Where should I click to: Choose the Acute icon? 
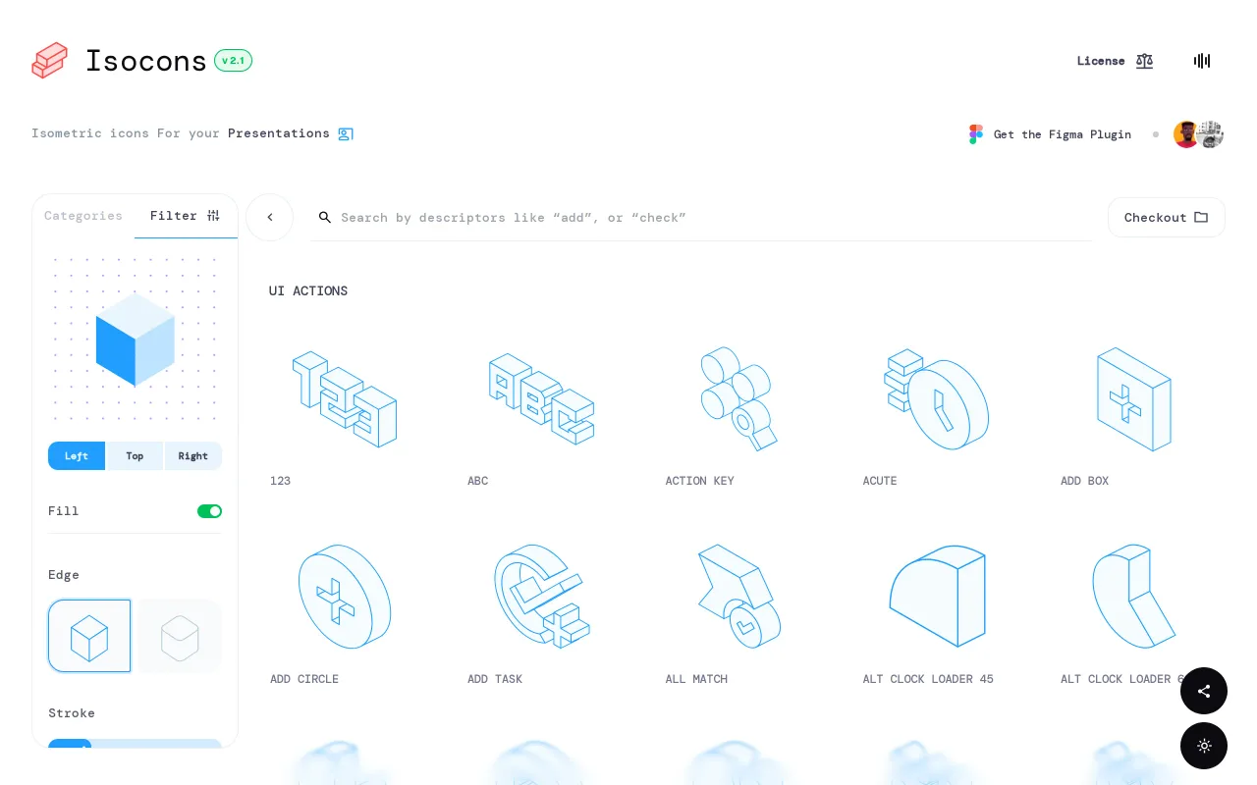click(937, 399)
